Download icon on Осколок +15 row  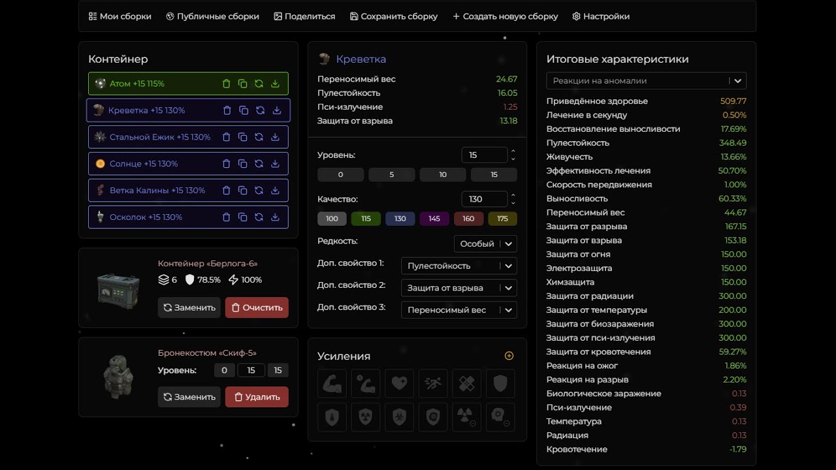275,217
